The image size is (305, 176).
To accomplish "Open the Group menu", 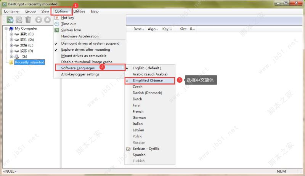I will (30, 11).
